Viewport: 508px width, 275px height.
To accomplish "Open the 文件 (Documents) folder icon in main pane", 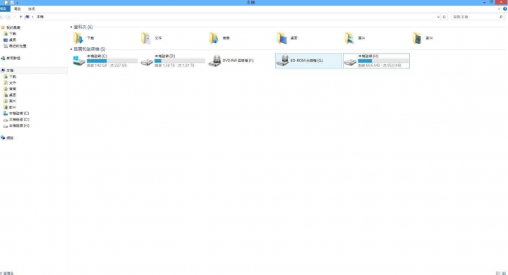I will (x=146, y=38).
